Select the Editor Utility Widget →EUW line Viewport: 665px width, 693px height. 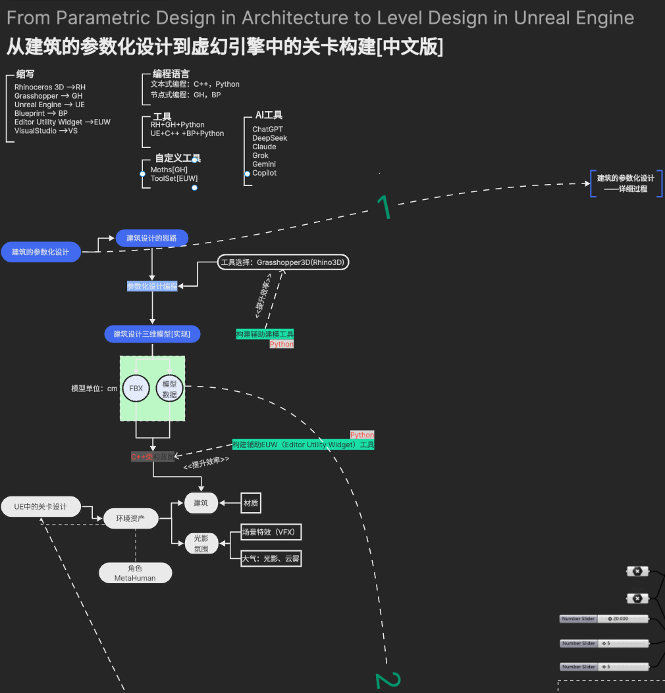(x=63, y=122)
